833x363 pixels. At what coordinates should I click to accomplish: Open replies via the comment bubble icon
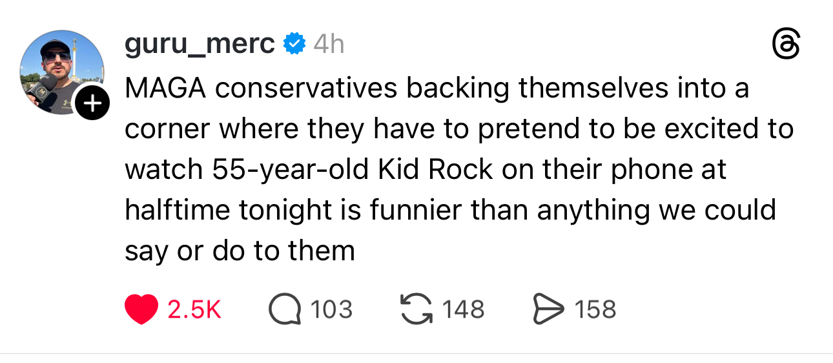pyautogui.click(x=285, y=309)
